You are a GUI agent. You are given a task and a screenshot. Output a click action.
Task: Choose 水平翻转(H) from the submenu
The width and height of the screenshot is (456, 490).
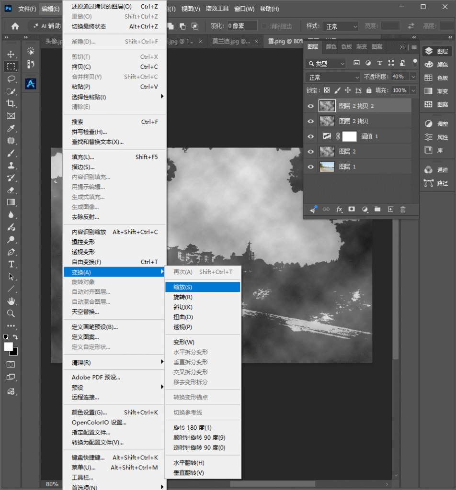pyautogui.click(x=203, y=463)
